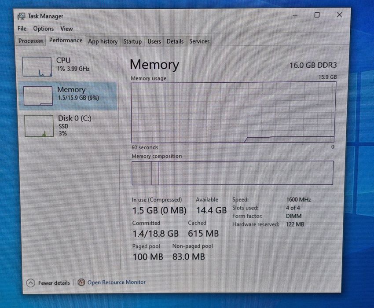Switch to the Processes tab
Viewport: 374px width, 308px height.
click(x=31, y=41)
